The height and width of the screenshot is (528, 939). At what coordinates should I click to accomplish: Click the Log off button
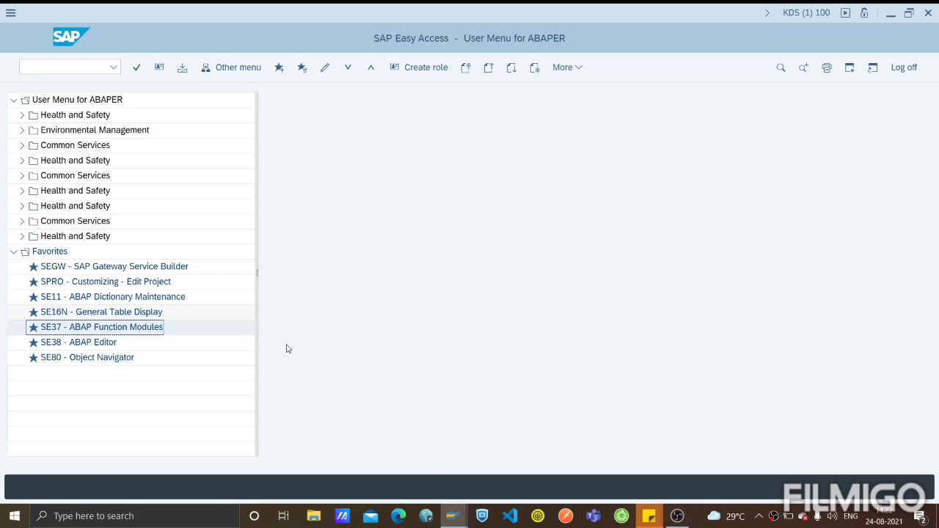[x=904, y=67]
